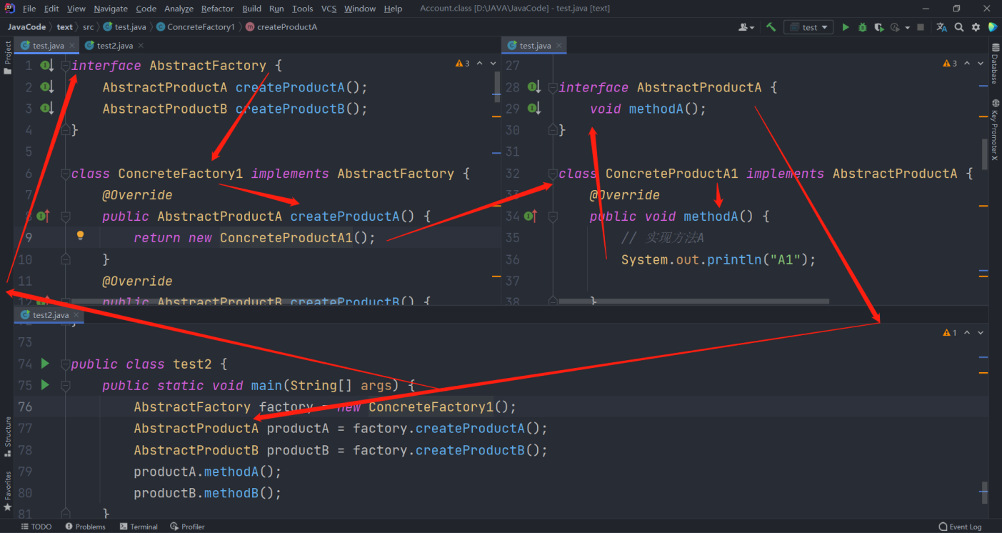Screen dimensions: 1002x533
Task: Click the implemented gutter icon on line 28
Action: click(x=534, y=87)
